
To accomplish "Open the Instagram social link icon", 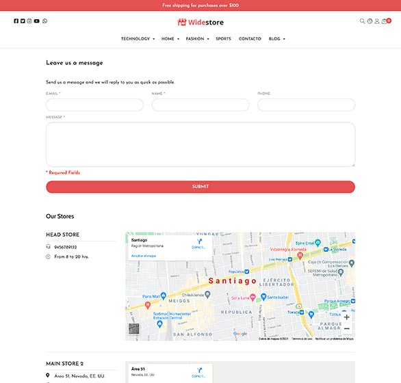I will [x=29, y=21].
